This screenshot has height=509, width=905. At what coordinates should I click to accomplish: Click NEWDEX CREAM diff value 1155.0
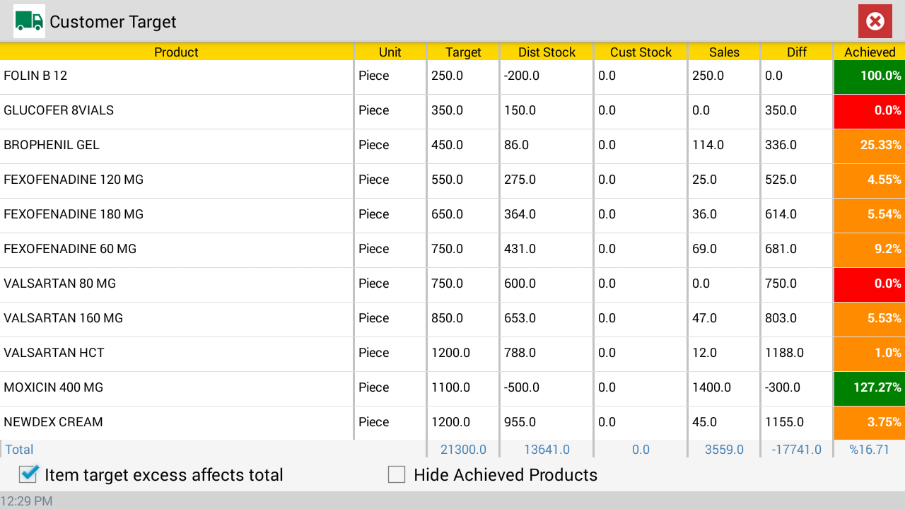pos(784,422)
